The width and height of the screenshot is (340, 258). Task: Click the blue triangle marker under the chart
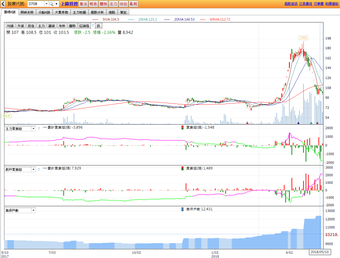tap(298, 123)
